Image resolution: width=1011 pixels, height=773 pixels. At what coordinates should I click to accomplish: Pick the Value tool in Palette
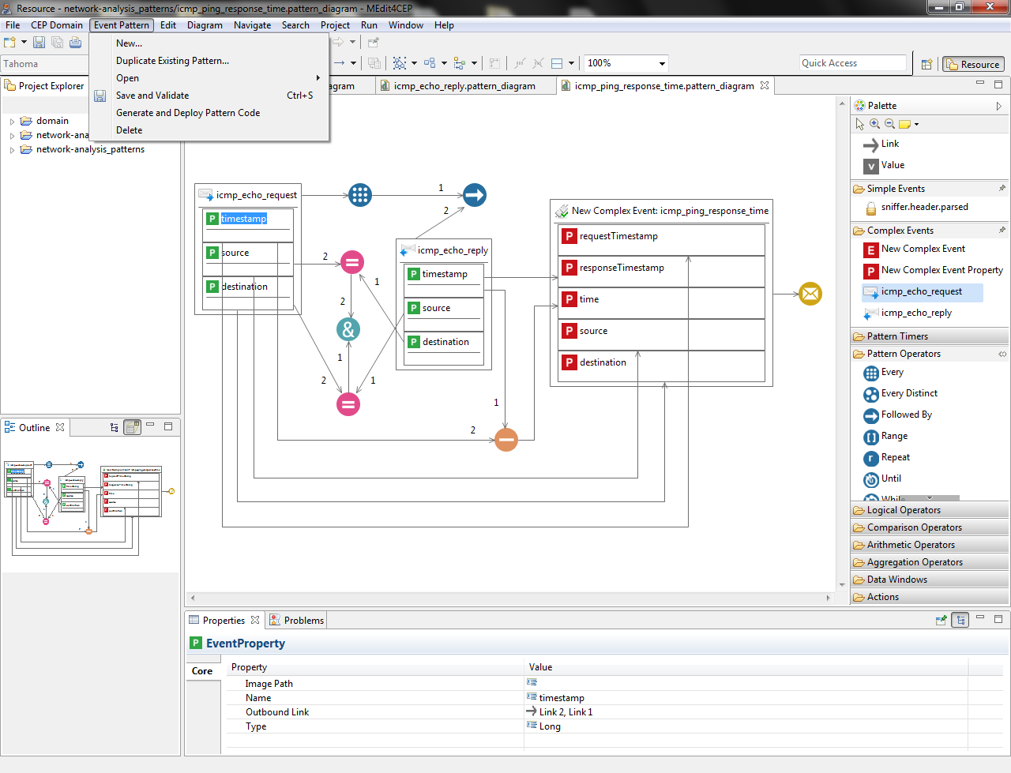[884, 166]
